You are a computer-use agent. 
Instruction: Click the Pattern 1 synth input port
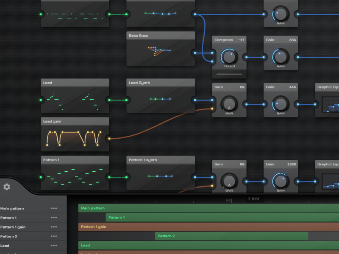point(126,177)
